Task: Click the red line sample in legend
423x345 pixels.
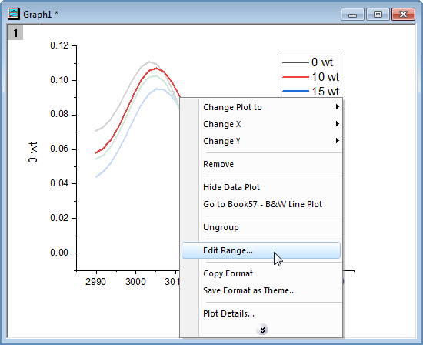Action: point(295,77)
